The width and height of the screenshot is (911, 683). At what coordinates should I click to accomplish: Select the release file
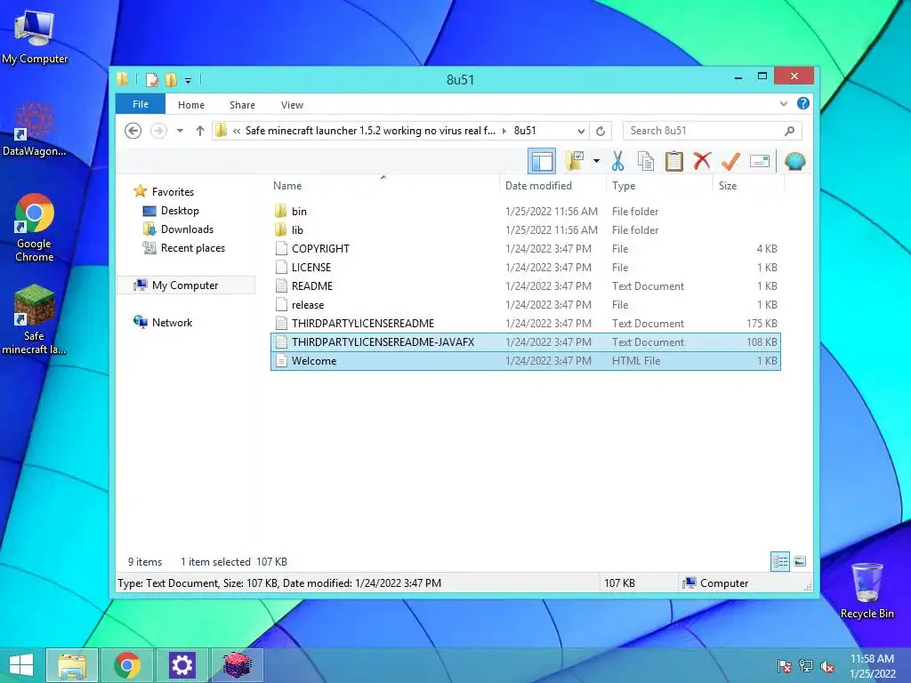pyautogui.click(x=526, y=304)
